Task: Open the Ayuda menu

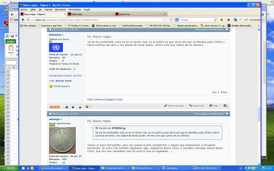Action: click(87, 10)
